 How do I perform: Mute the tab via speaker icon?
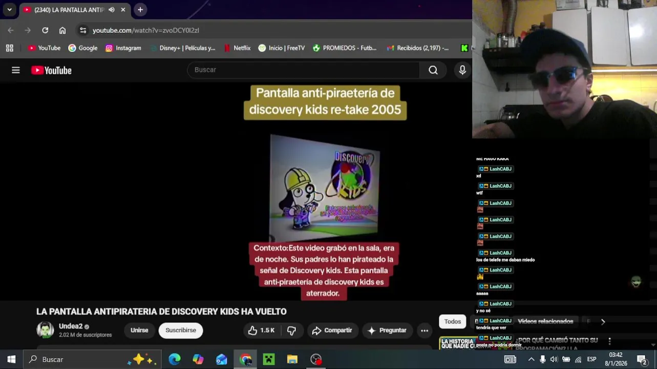coord(111,10)
